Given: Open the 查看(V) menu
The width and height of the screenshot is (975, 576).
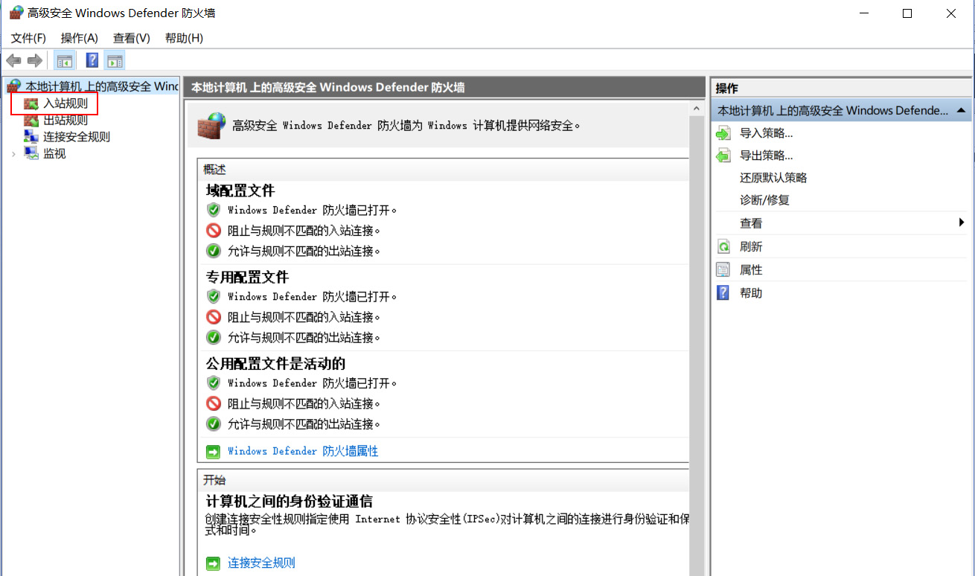Looking at the screenshot, I should pyautogui.click(x=132, y=38).
